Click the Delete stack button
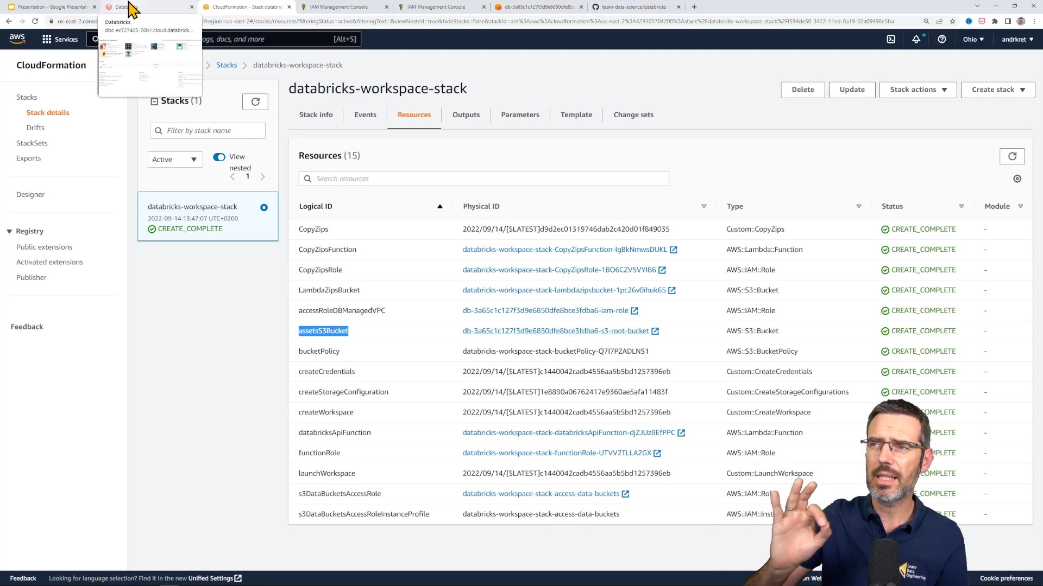Viewport: 1043px width, 586px height. [x=803, y=90]
